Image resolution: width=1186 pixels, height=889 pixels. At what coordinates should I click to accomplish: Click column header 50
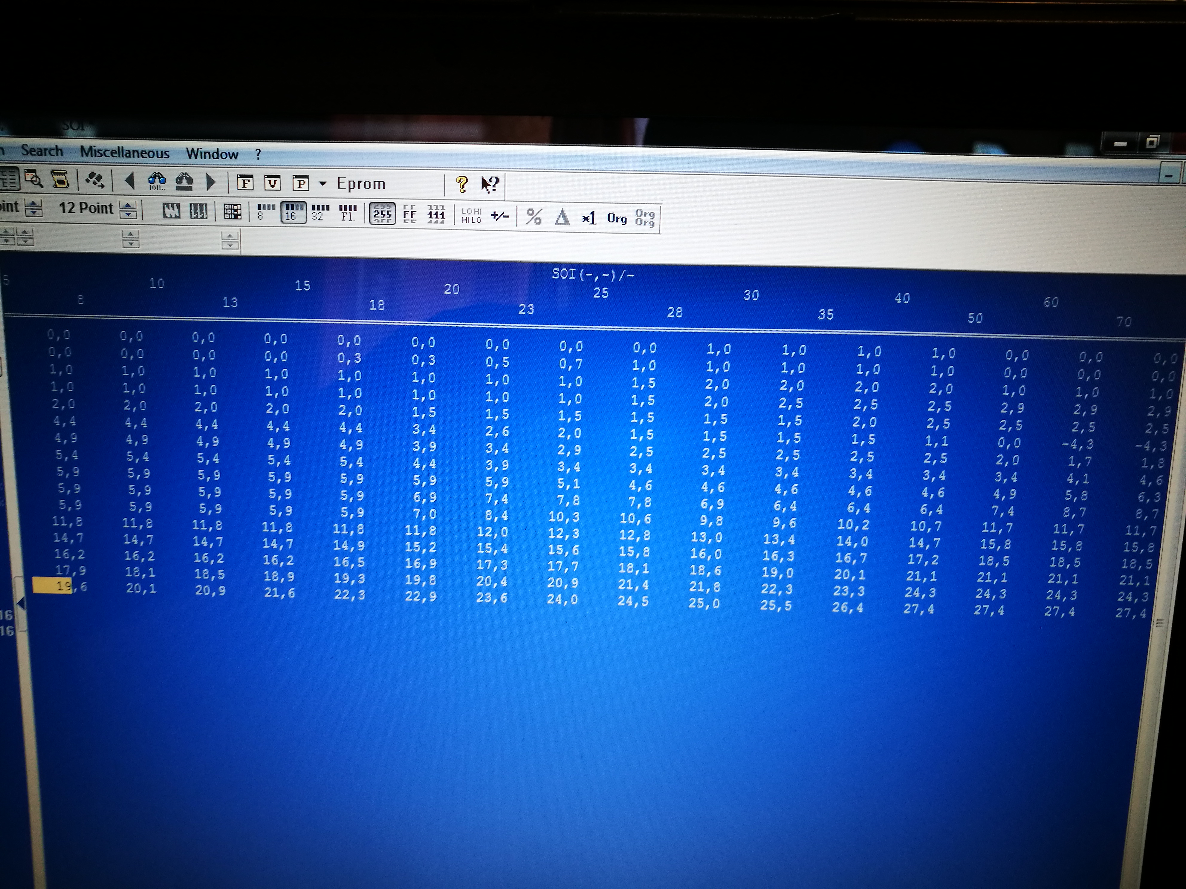[975, 318]
